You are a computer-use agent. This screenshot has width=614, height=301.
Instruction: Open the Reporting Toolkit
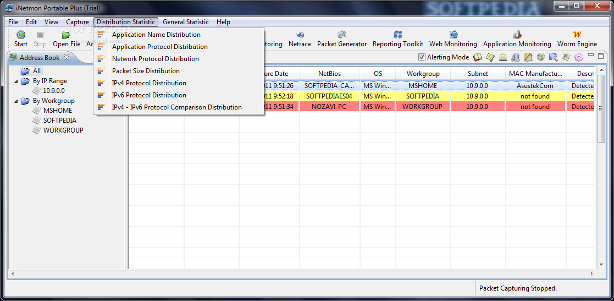point(398,39)
